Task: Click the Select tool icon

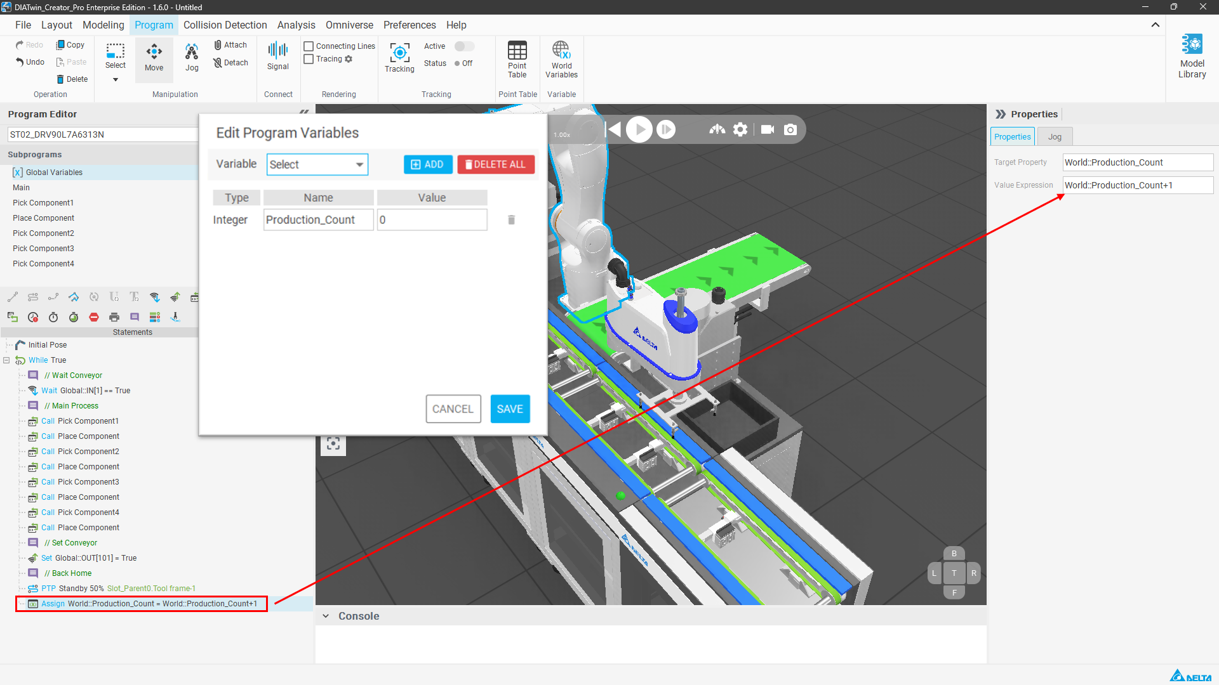Action: [x=116, y=51]
